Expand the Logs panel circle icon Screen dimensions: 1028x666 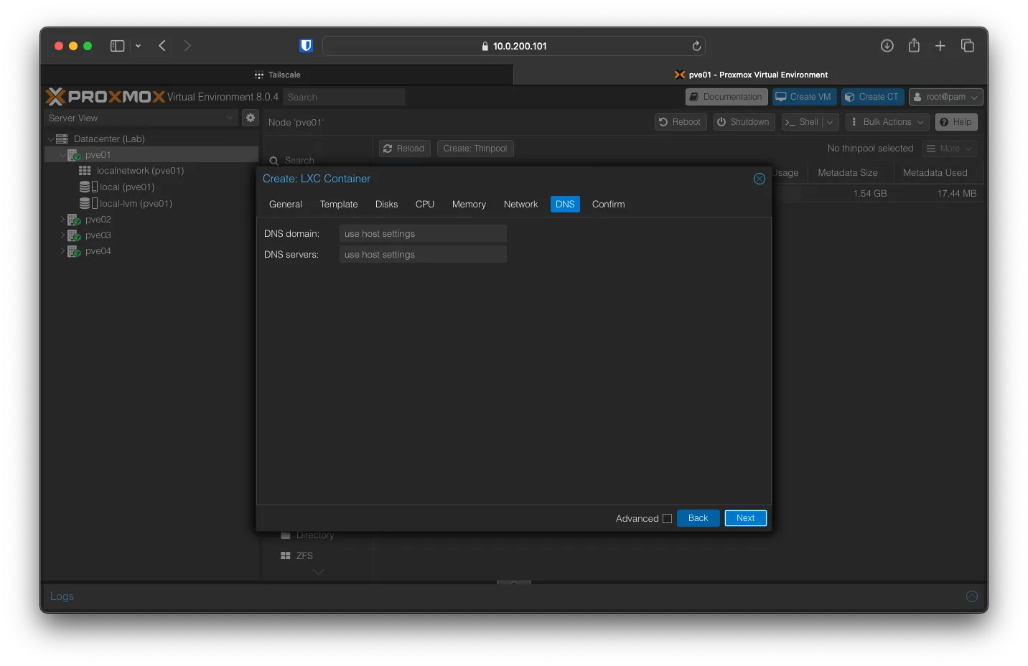972,596
